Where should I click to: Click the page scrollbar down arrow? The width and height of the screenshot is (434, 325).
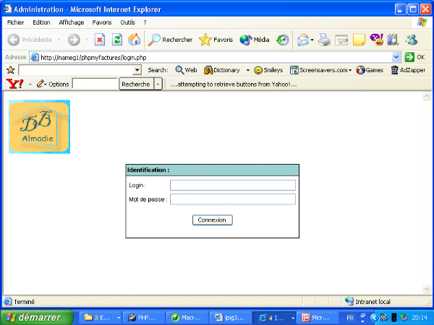[x=427, y=290]
